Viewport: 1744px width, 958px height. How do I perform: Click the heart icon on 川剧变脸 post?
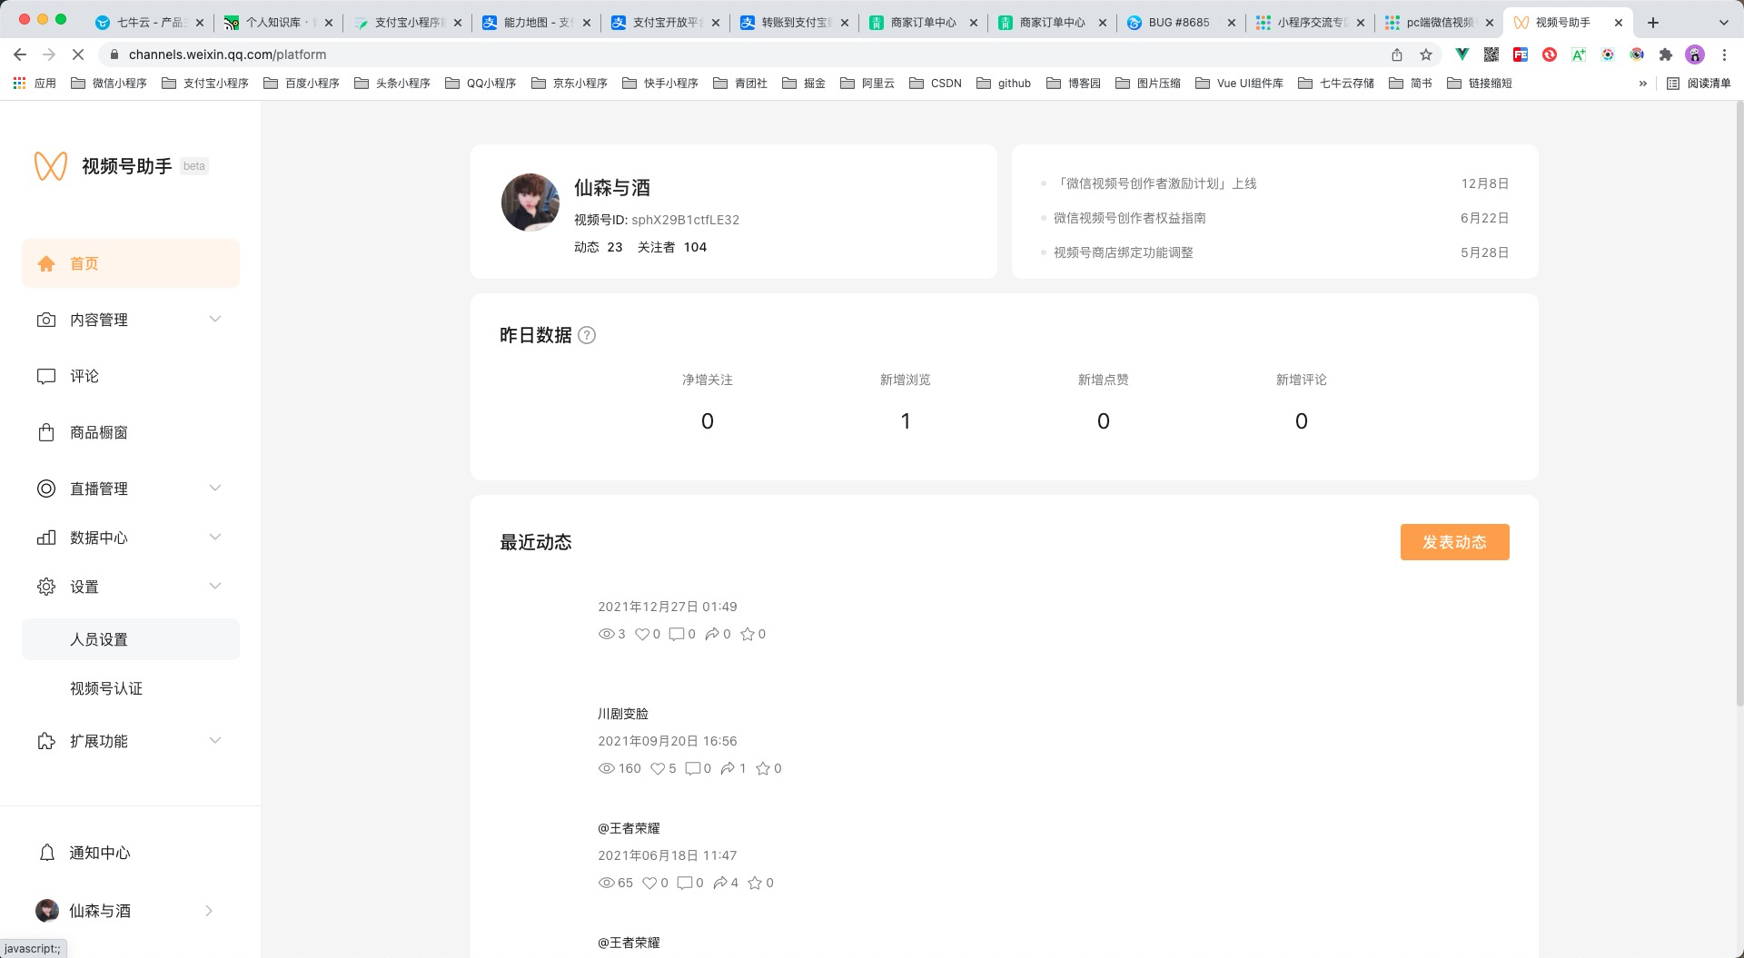coord(658,768)
